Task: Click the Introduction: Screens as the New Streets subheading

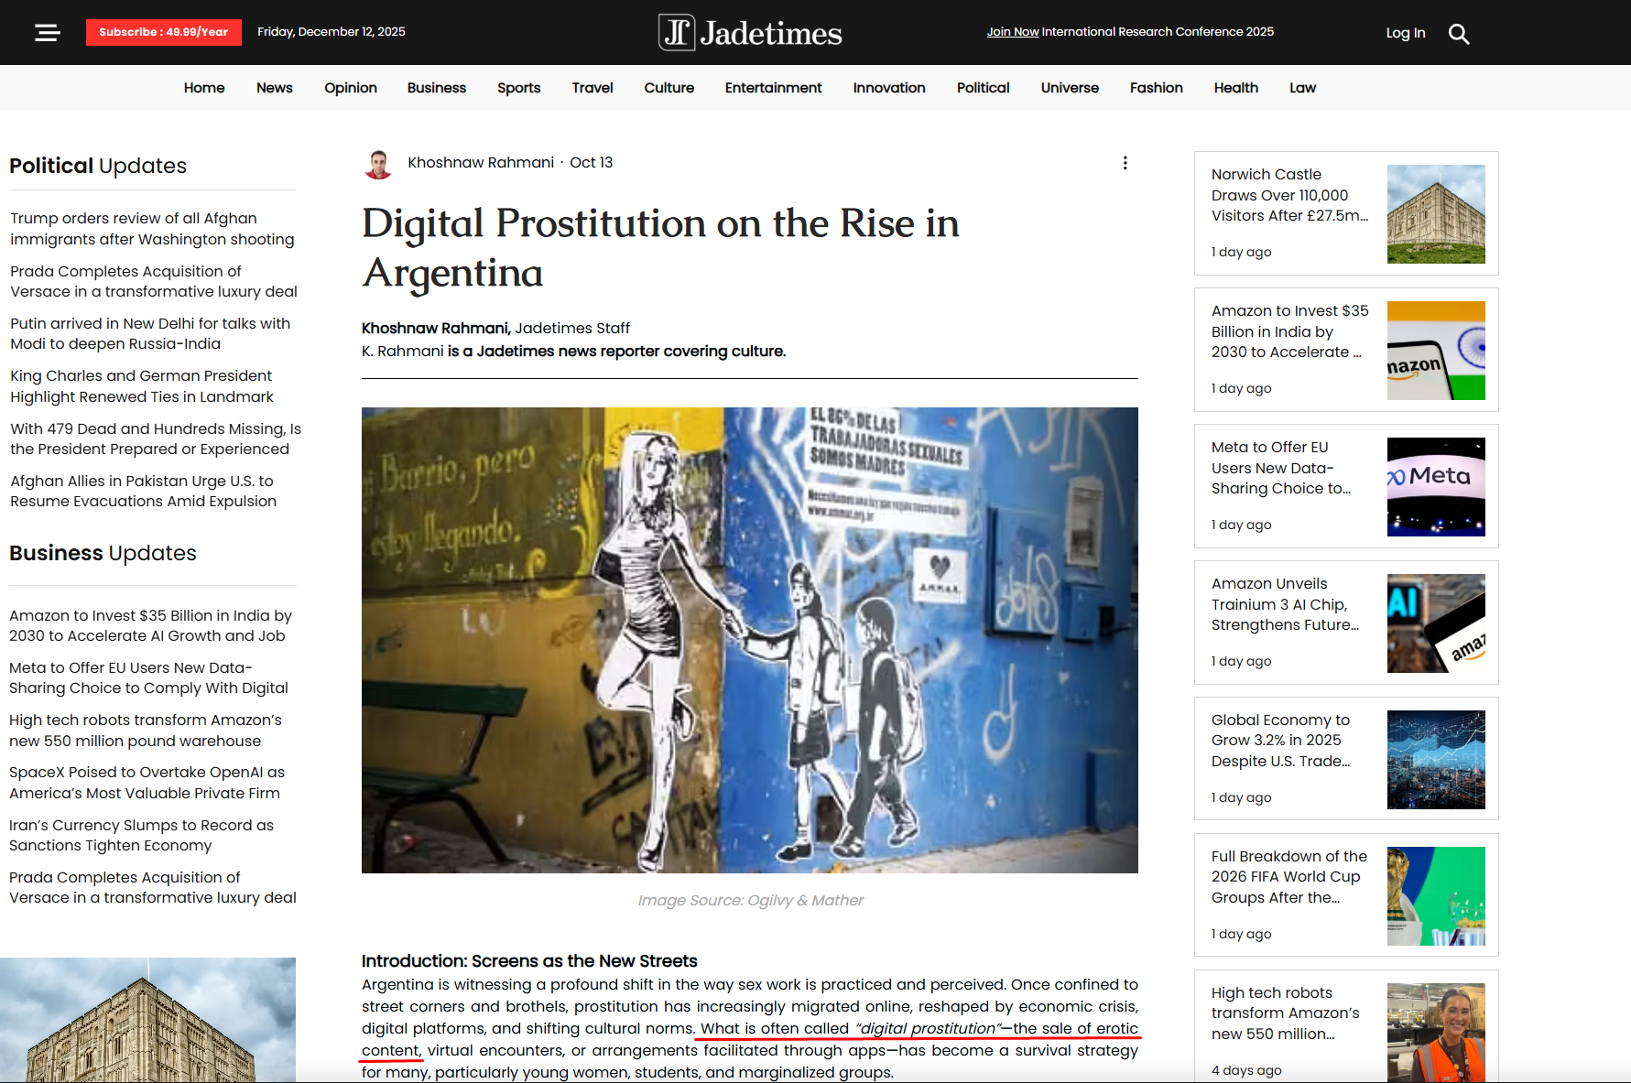Action: click(529, 961)
